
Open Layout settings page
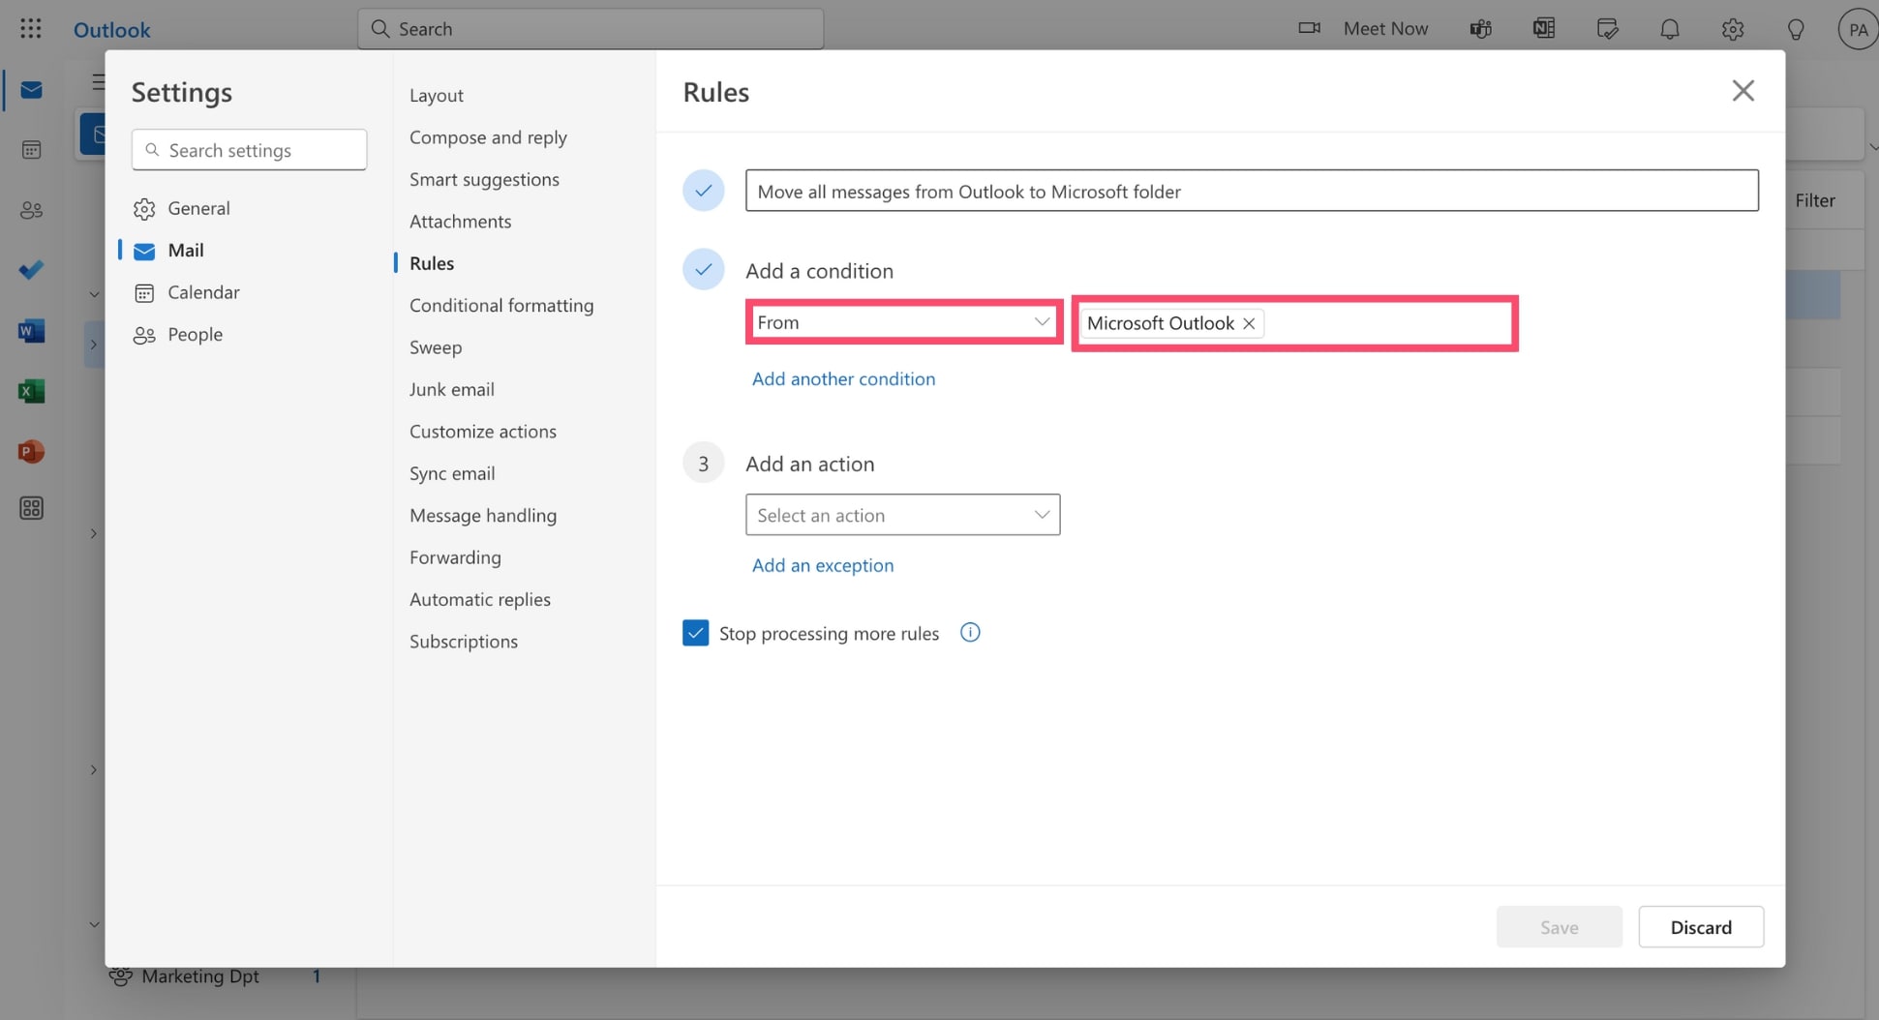click(x=436, y=95)
